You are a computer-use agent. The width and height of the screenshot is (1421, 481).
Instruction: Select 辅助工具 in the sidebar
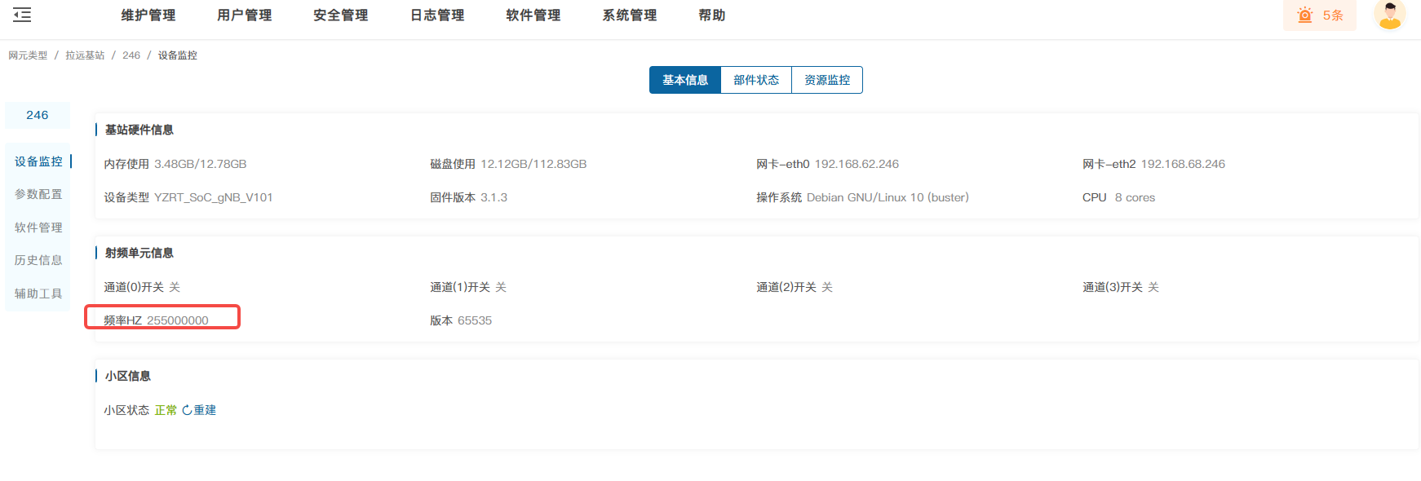click(38, 293)
